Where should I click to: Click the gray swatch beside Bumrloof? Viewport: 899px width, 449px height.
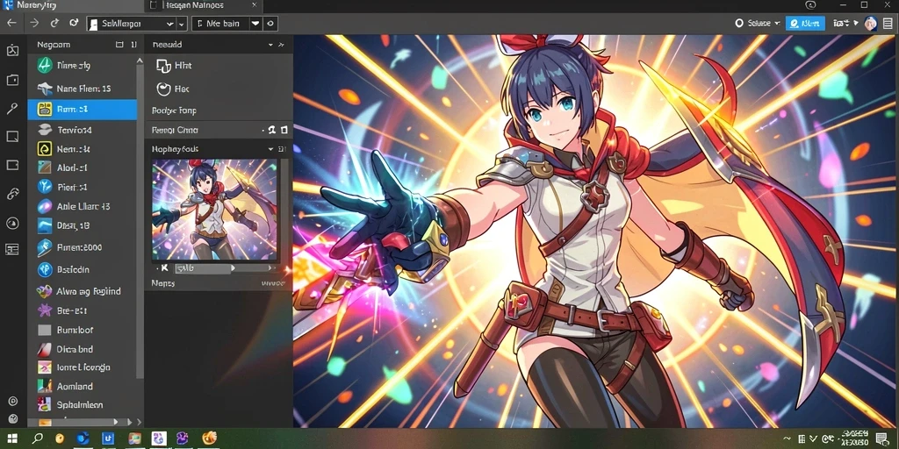pyautogui.click(x=45, y=330)
